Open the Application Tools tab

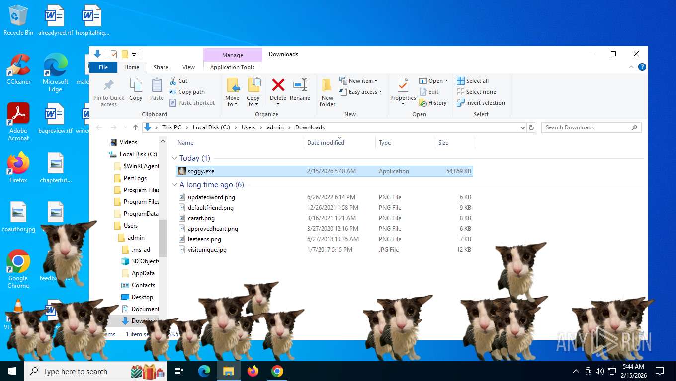[x=232, y=67]
